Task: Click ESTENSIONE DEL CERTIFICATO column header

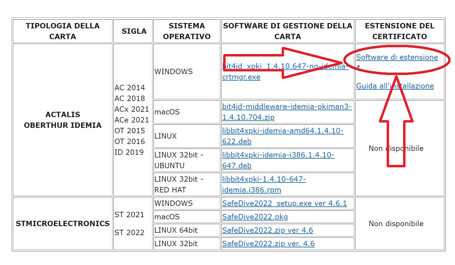Action: [x=400, y=31]
